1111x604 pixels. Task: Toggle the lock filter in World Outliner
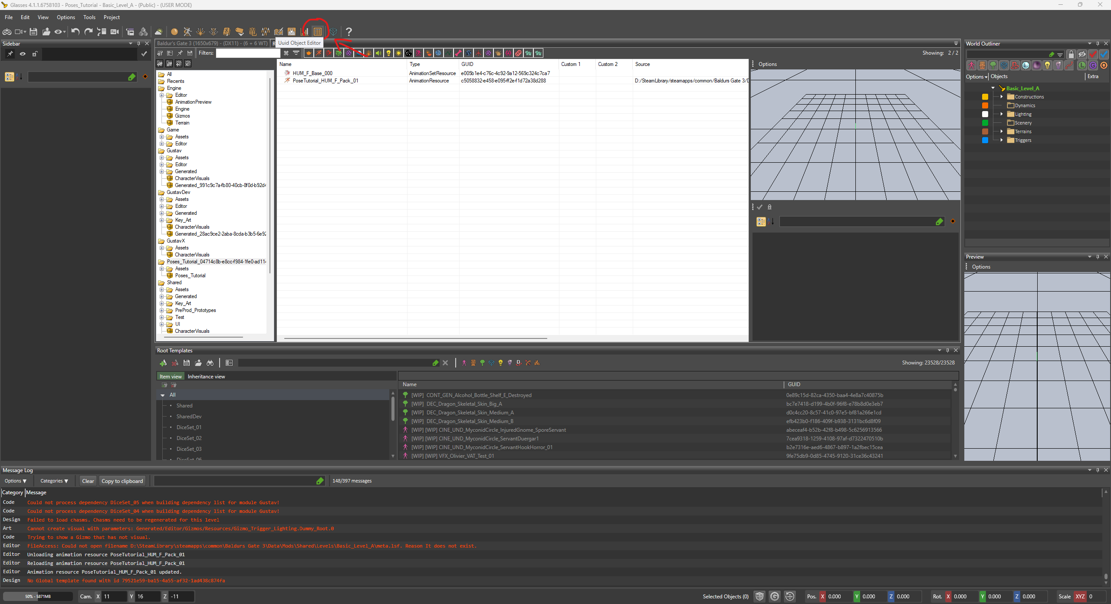tap(1071, 54)
